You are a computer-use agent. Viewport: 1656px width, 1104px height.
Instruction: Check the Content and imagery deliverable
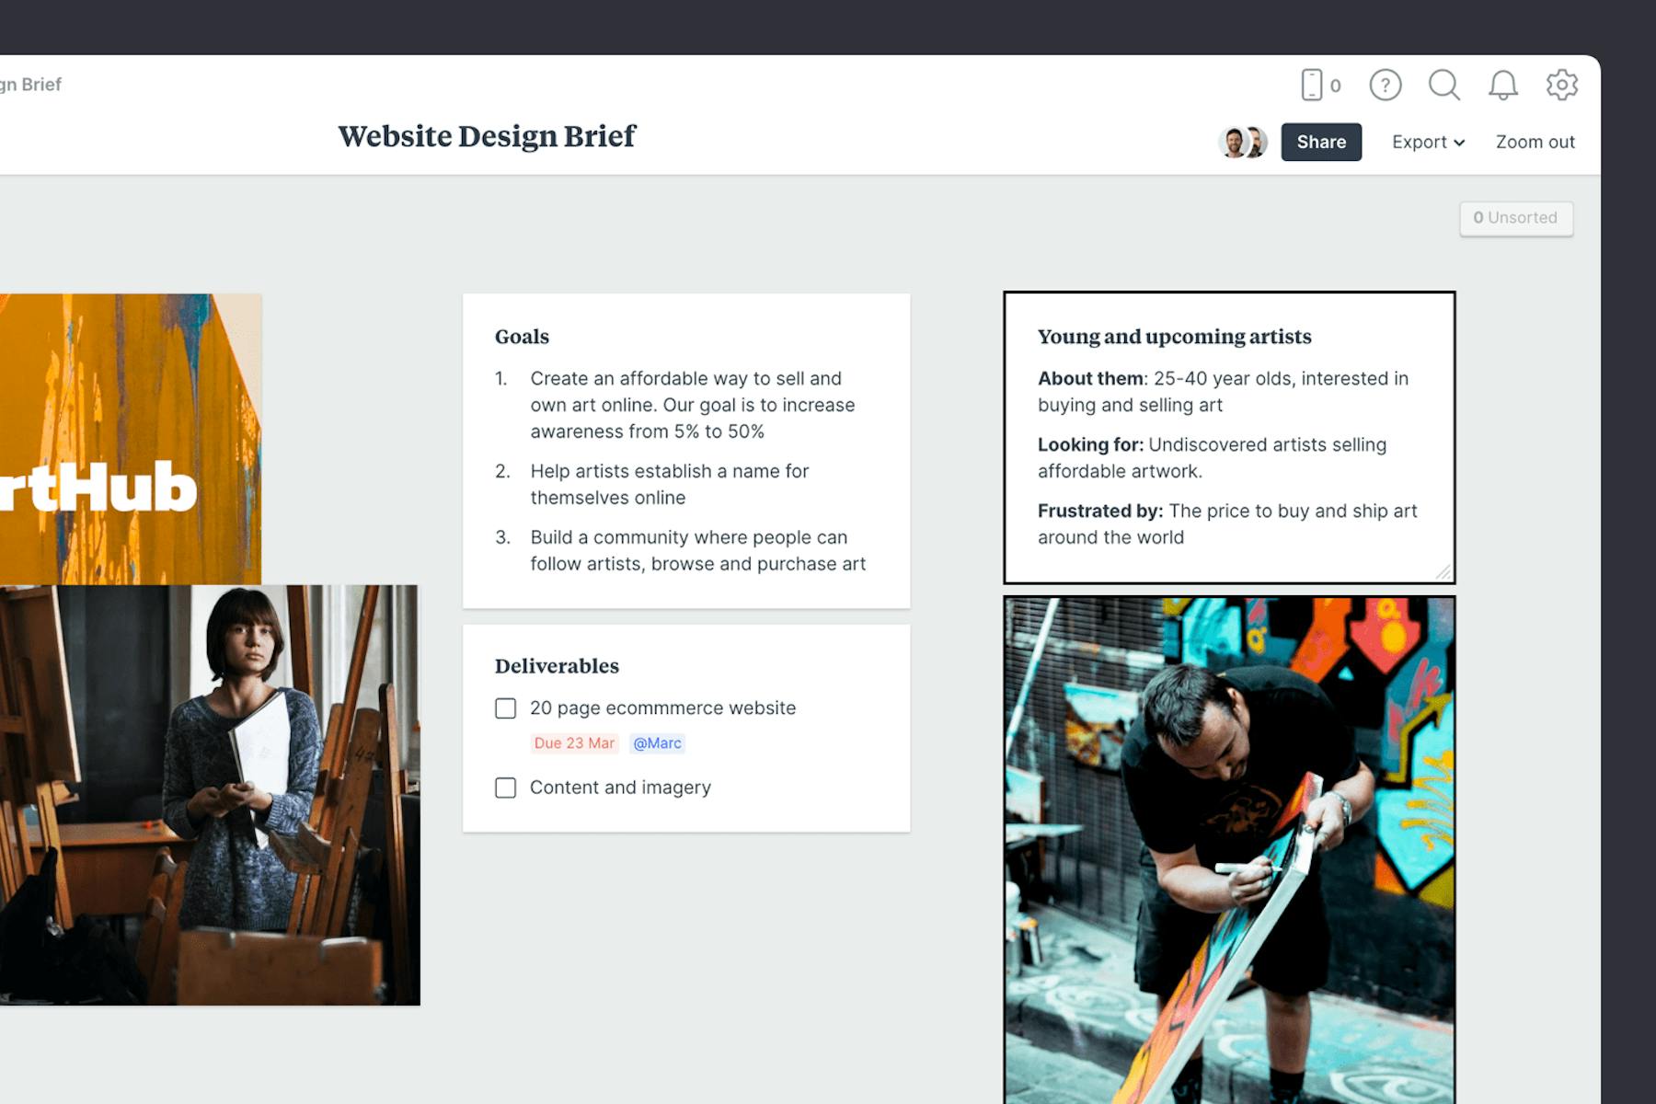point(505,788)
